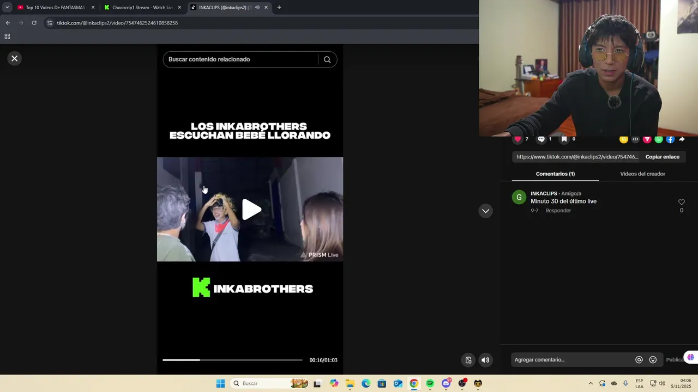This screenshot has width=698, height=392.
Task: Share the video to Facebook
Action: pos(670,139)
